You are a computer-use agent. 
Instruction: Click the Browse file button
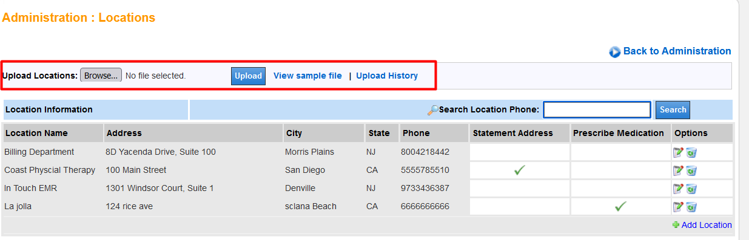point(101,76)
